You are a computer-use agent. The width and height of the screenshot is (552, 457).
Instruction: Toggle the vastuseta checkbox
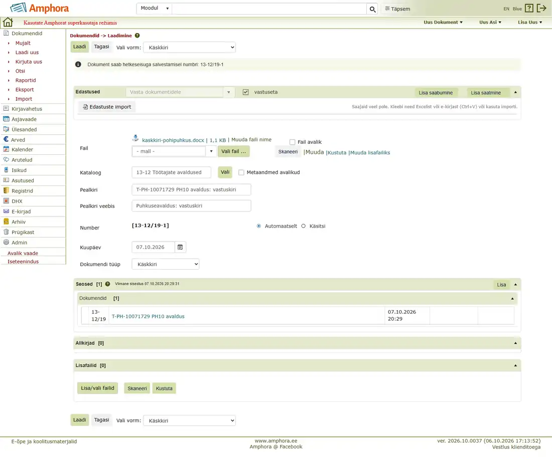[x=246, y=92]
